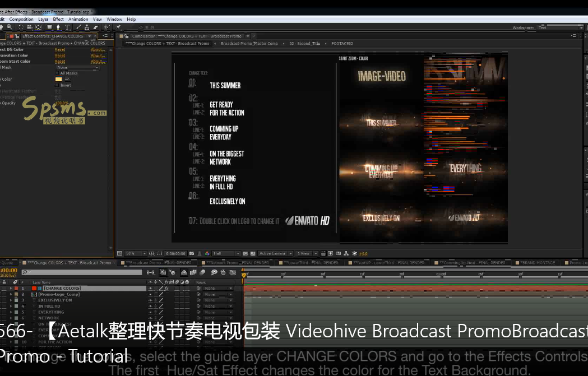The width and height of the screenshot is (588, 376).
Task: Enable Draft 3D in timeline
Action: (172, 272)
